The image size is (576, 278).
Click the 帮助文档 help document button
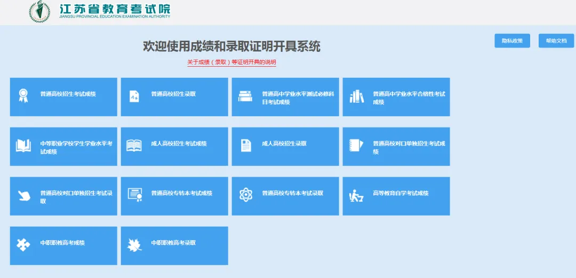tap(556, 41)
